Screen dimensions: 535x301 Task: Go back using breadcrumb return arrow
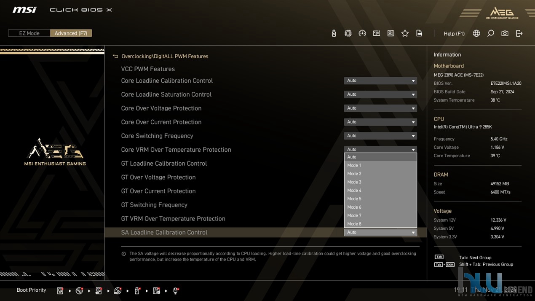[x=115, y=56]
